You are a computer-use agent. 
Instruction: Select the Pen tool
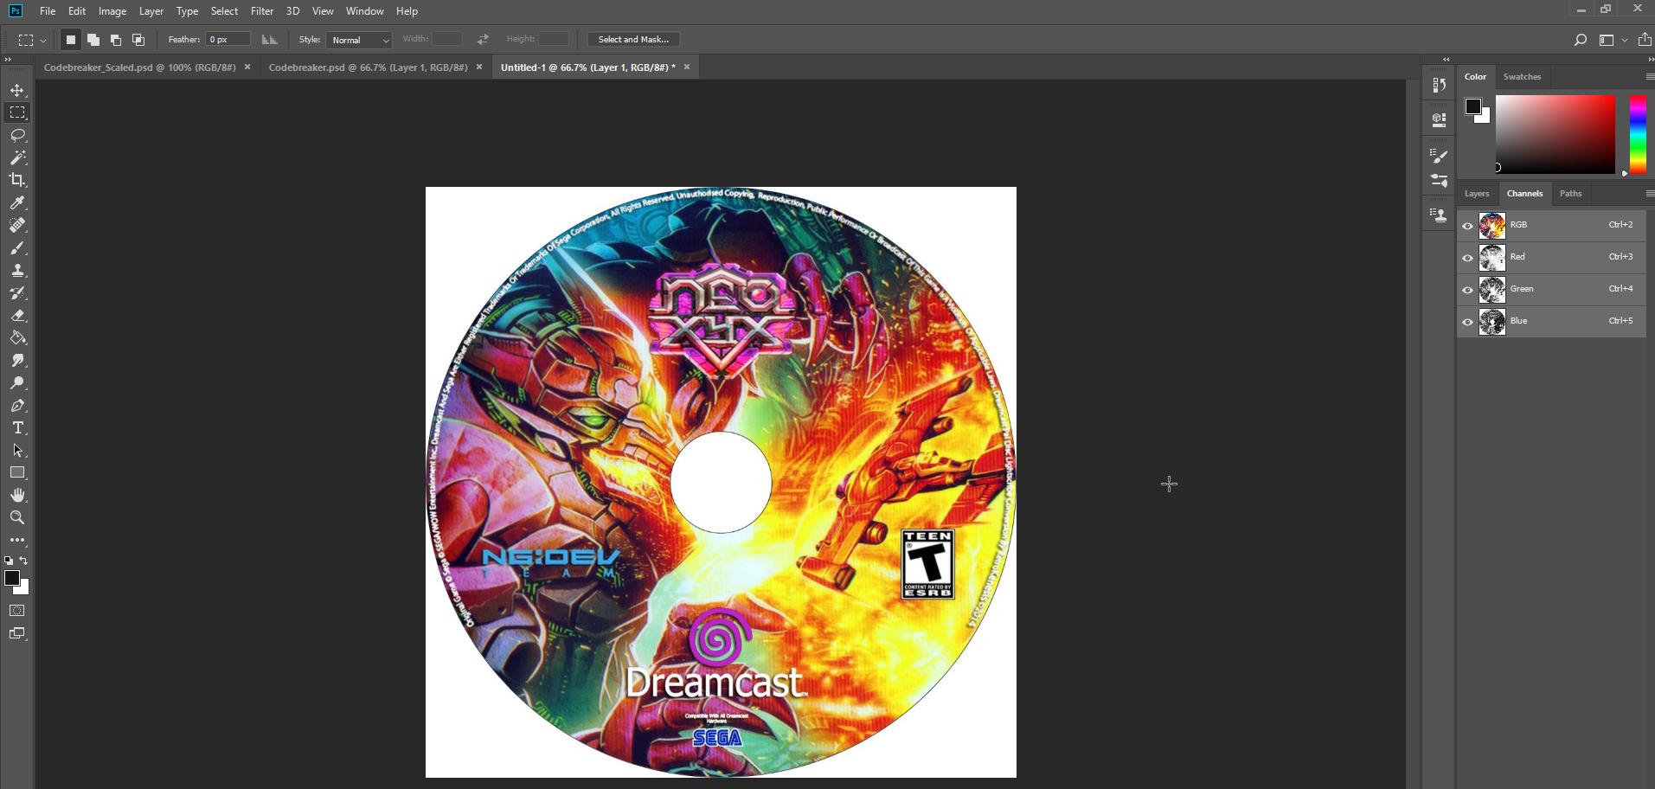[x=17, y=405]
